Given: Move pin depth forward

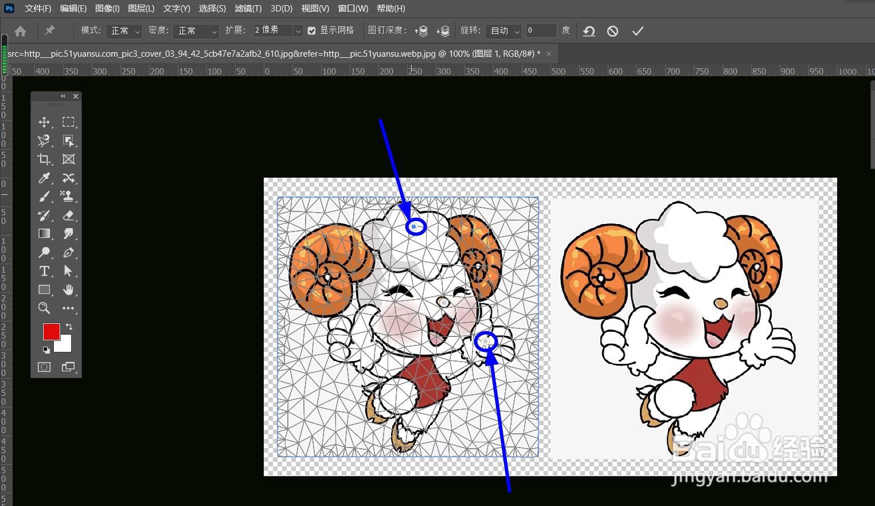Looking at the screenshot, I should (421, 31).
